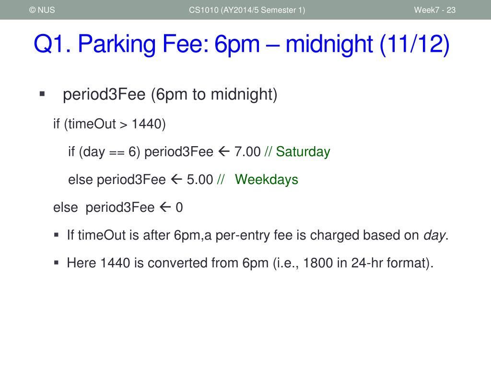The width and height of the screenshot is (491, 368).
Task: Select the CS1010 (AY2014/5 Semester 1) header text
Action: [x=247, y=10]
